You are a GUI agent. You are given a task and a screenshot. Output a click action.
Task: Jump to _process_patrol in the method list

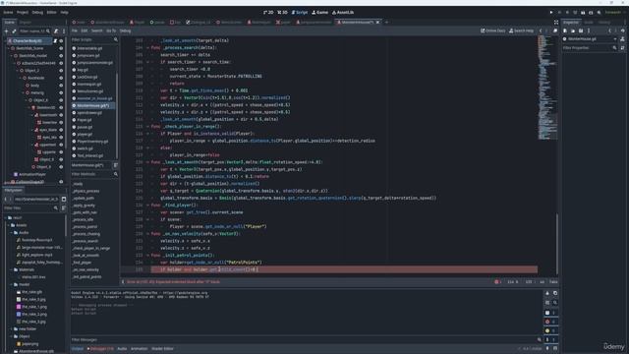pyautogui.click(x=86, y=227)
